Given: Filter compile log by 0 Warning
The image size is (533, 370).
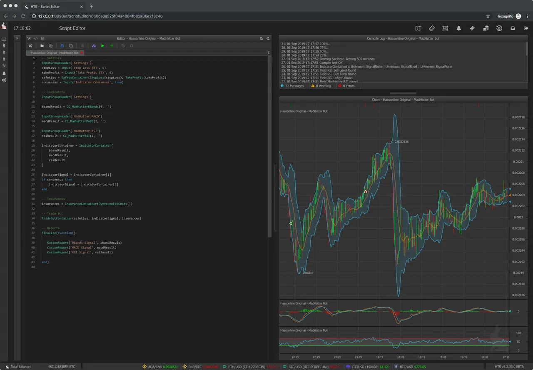Looking at the screenshot, I should 321,86.
